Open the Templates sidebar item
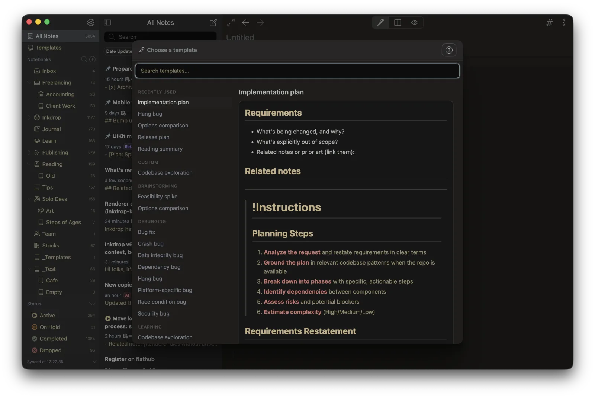Screen dimensions: 595x398 [60, 48]
